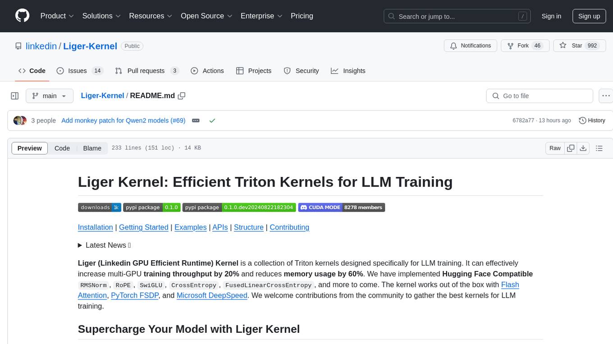Expand the commit message details ellipsis
The image size is (613, 344).
tap(196, 121)
